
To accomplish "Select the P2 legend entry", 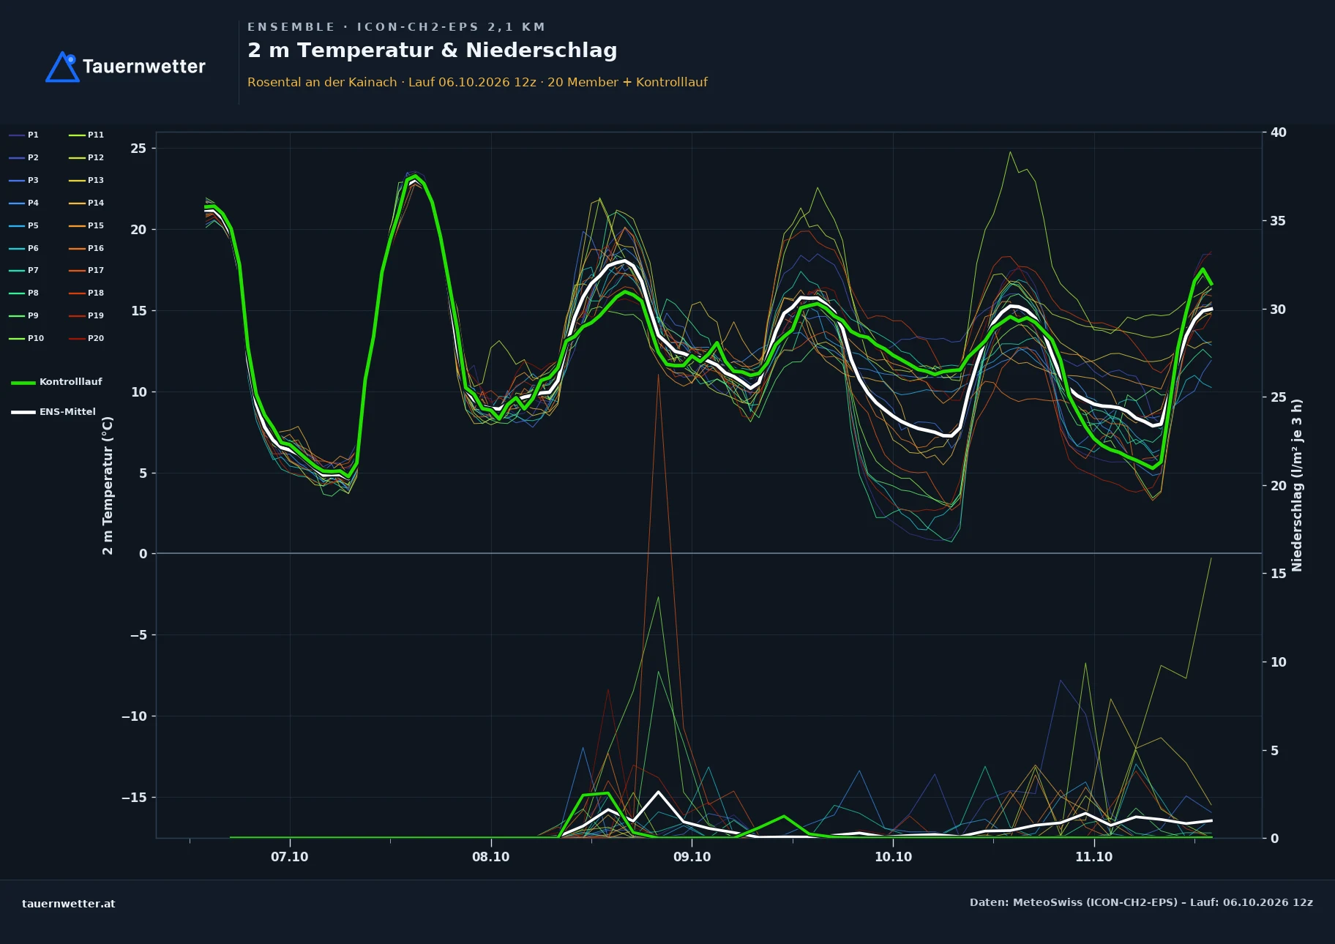I will pos(24,157).
